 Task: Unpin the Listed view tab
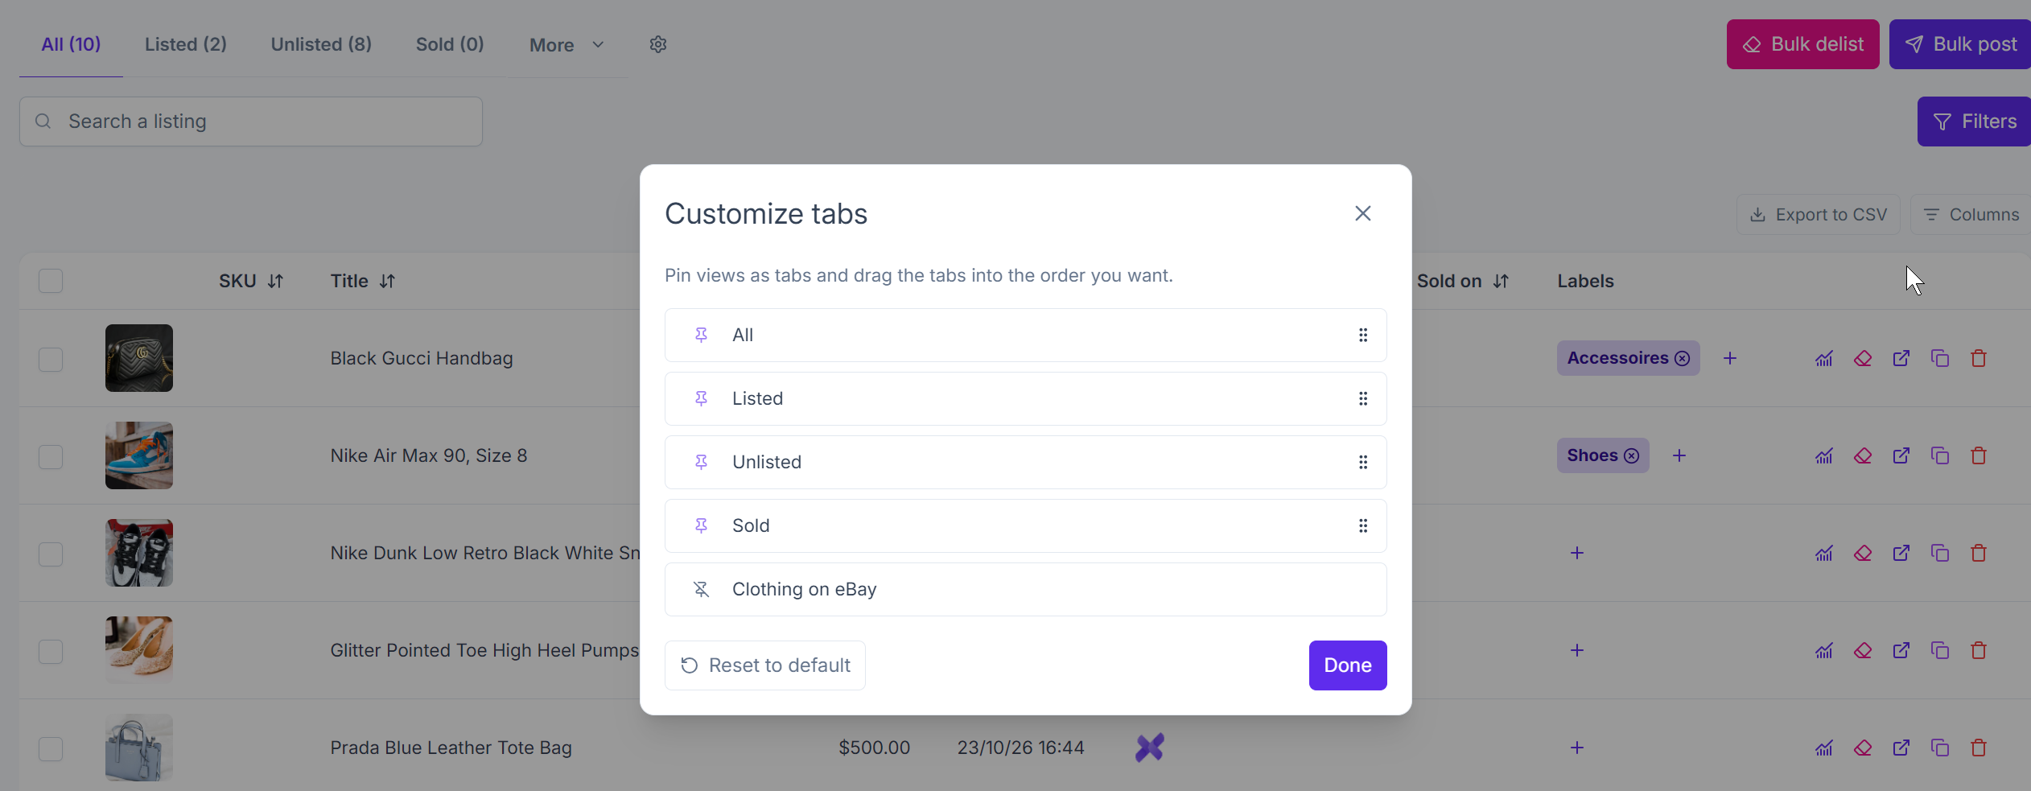click(701, 398)
